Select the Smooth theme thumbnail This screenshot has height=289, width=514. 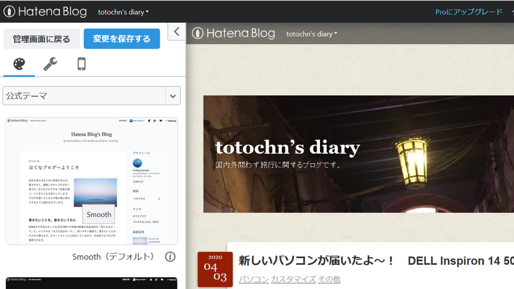(91, 181)
